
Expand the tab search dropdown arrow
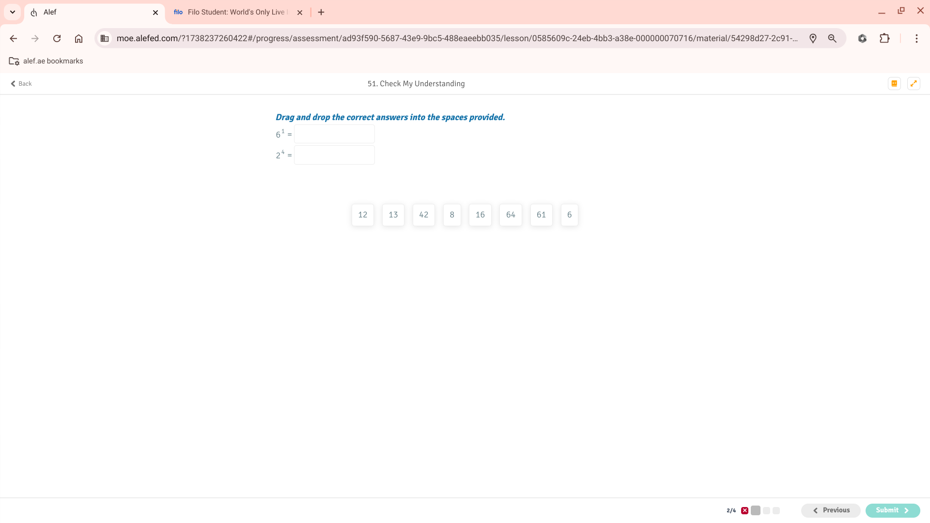click(x=13, y=12)
